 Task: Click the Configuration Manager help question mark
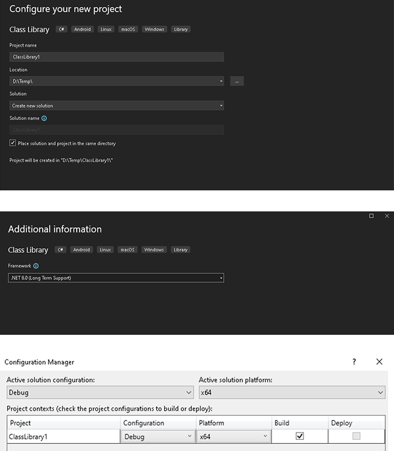pos(354,362)
